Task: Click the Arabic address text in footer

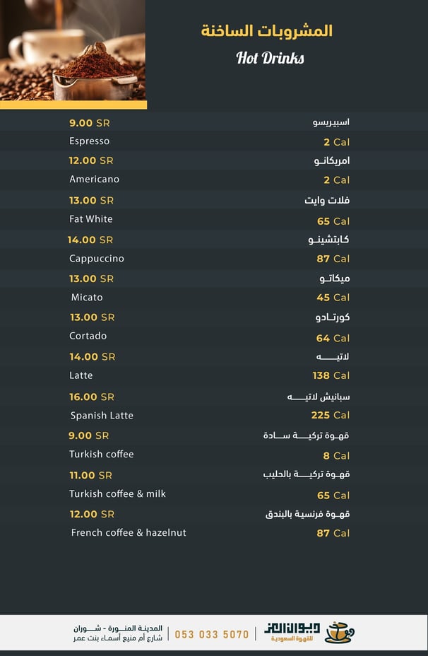Action: click(x=118, y=633)
